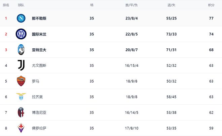Click the Napoli club crest icon
Image resolution: width=222 pixels, height=136 pixels.
click(x=21, y=18)
